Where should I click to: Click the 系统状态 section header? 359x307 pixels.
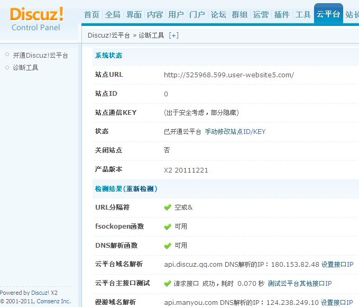[108, 55]
